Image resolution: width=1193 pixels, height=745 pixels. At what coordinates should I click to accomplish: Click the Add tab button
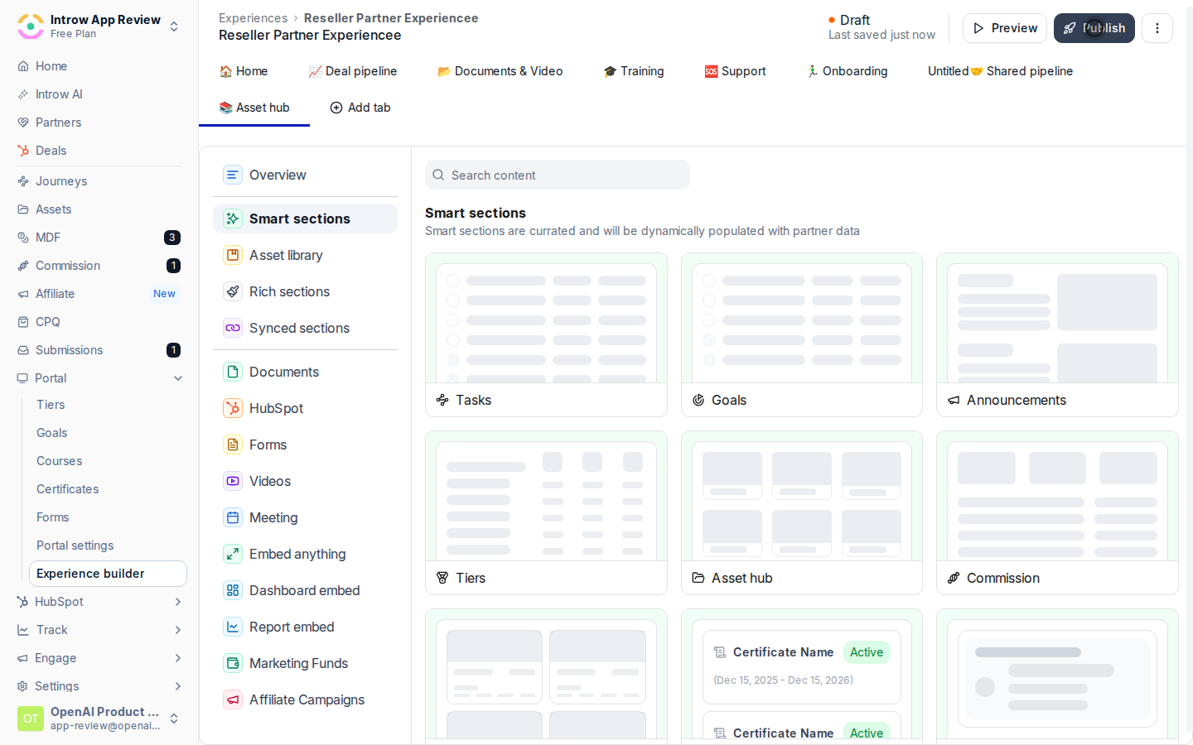tap(360, 108)
